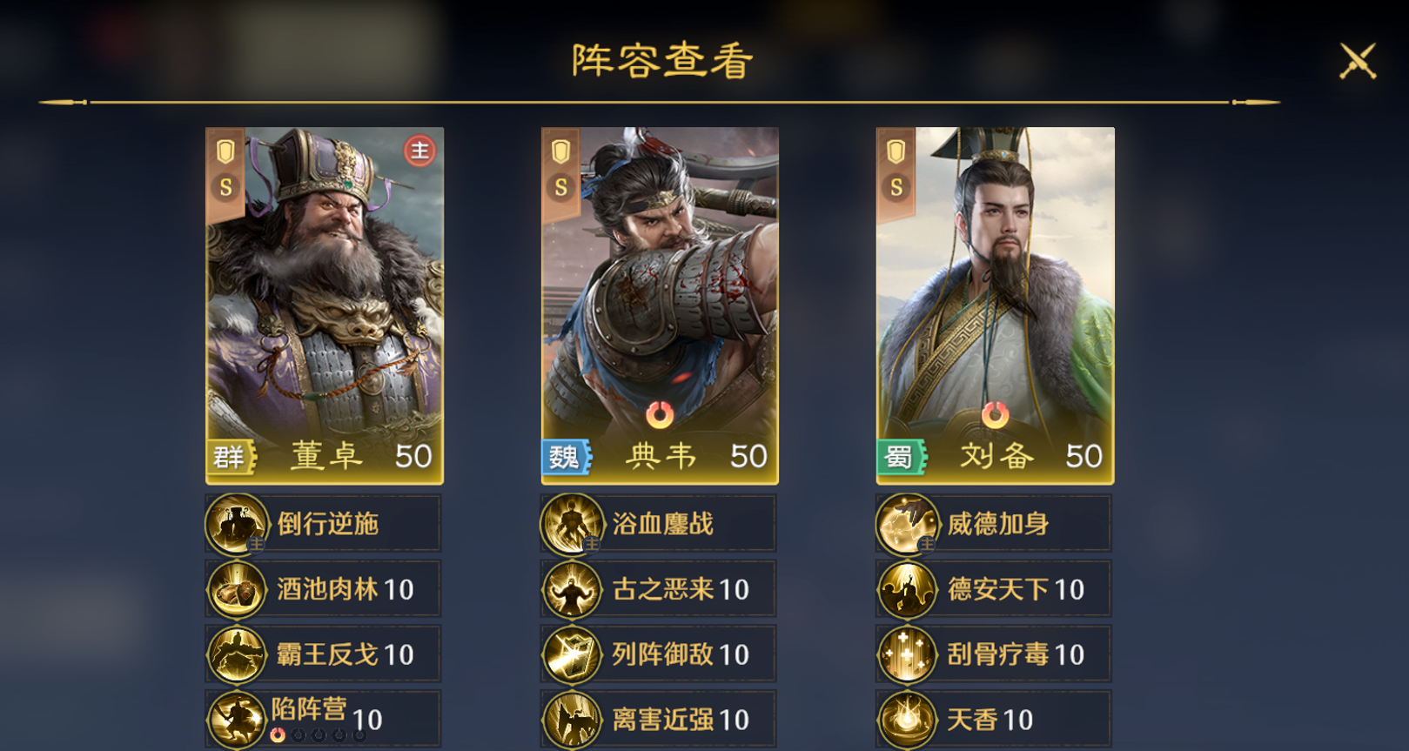Open 刘备 hero card portrait
This screenshot has width=1409, height=751.
point(995,305)
